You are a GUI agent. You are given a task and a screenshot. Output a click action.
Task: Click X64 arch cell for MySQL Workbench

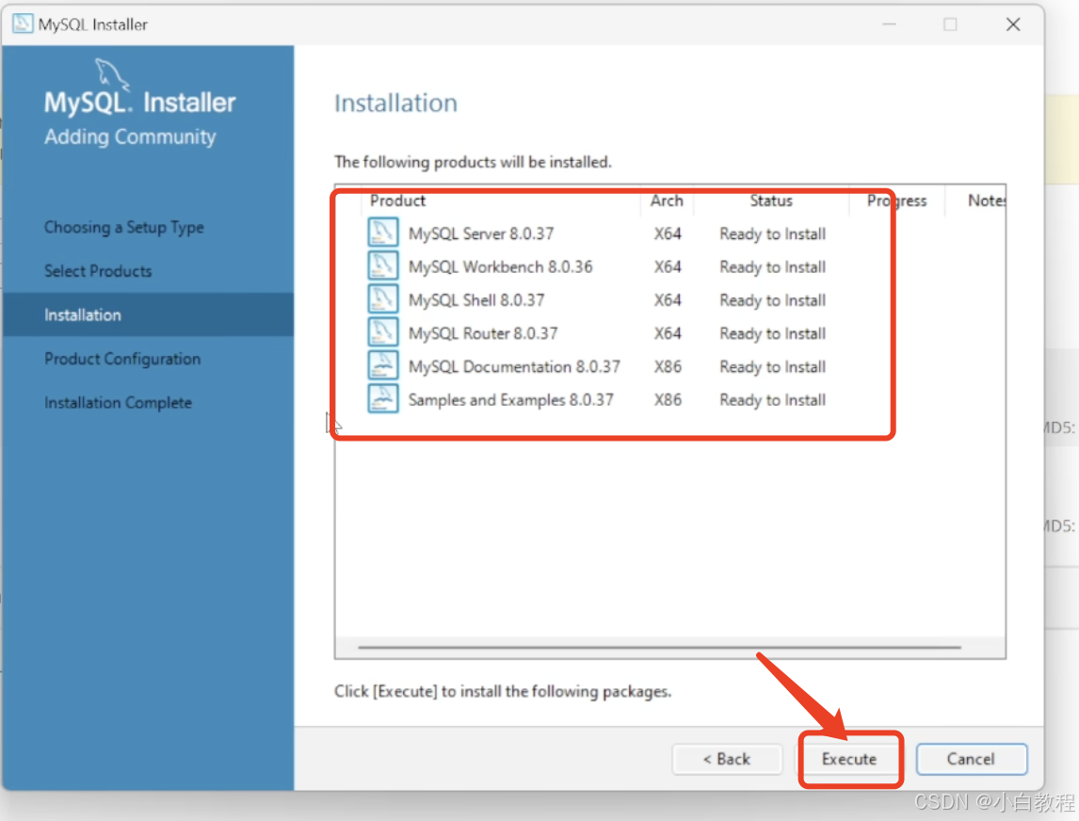[668, 267]
